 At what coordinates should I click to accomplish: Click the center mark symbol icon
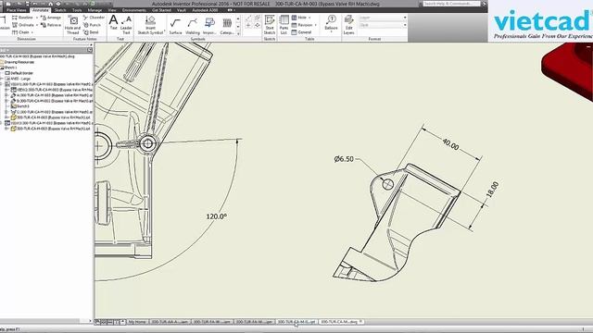click(248, 25)
